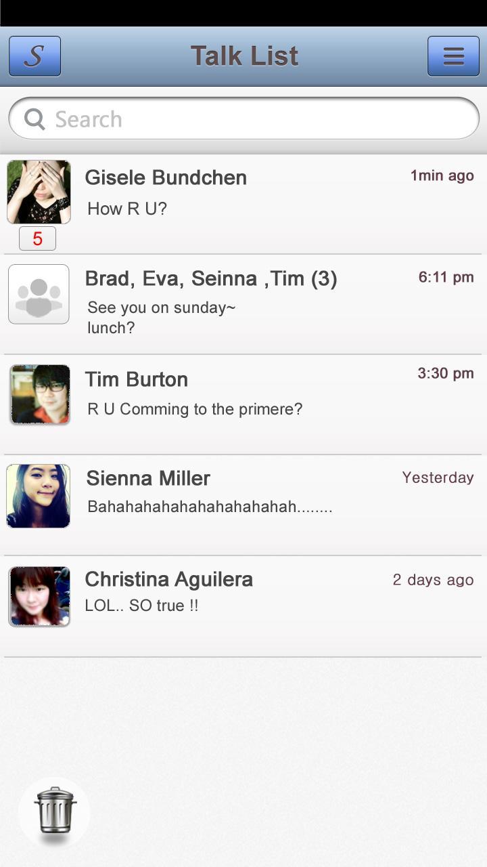Tap the unread badge showing 5

point(37,238)
